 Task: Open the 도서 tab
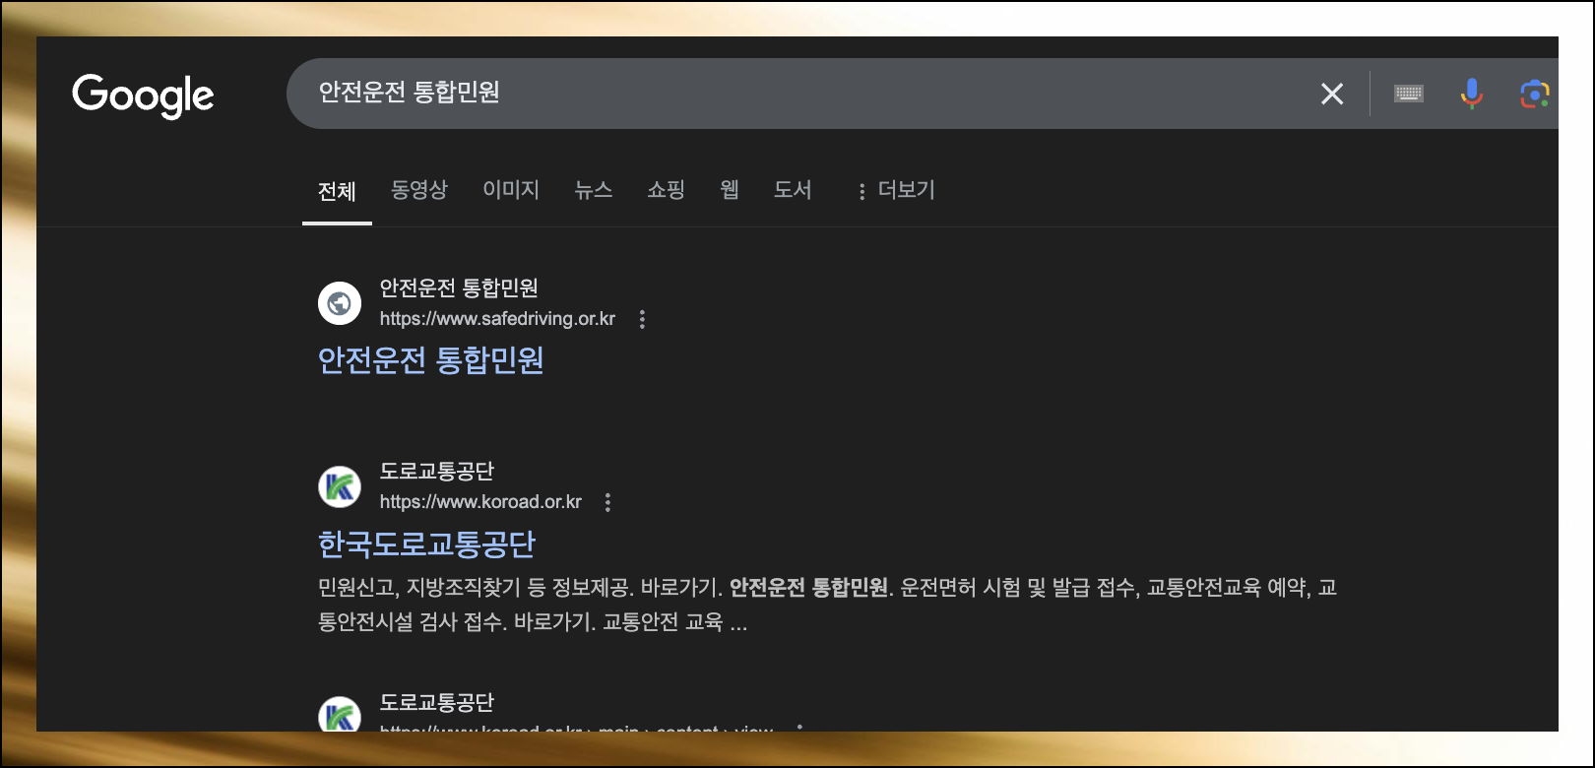tap(793, 189)
